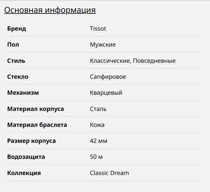Select the "Сталь" case material value
This screenshot has width=210, height=192.
98,109
